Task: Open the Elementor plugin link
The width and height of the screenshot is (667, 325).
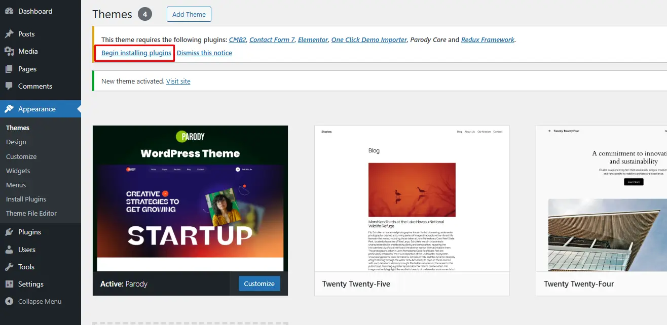Action: (x=313, y=39)
